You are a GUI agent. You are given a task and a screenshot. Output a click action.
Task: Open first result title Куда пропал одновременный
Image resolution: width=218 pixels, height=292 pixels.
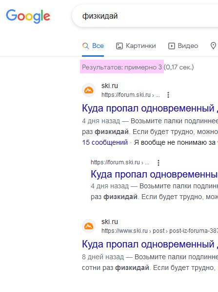[150, 109]
